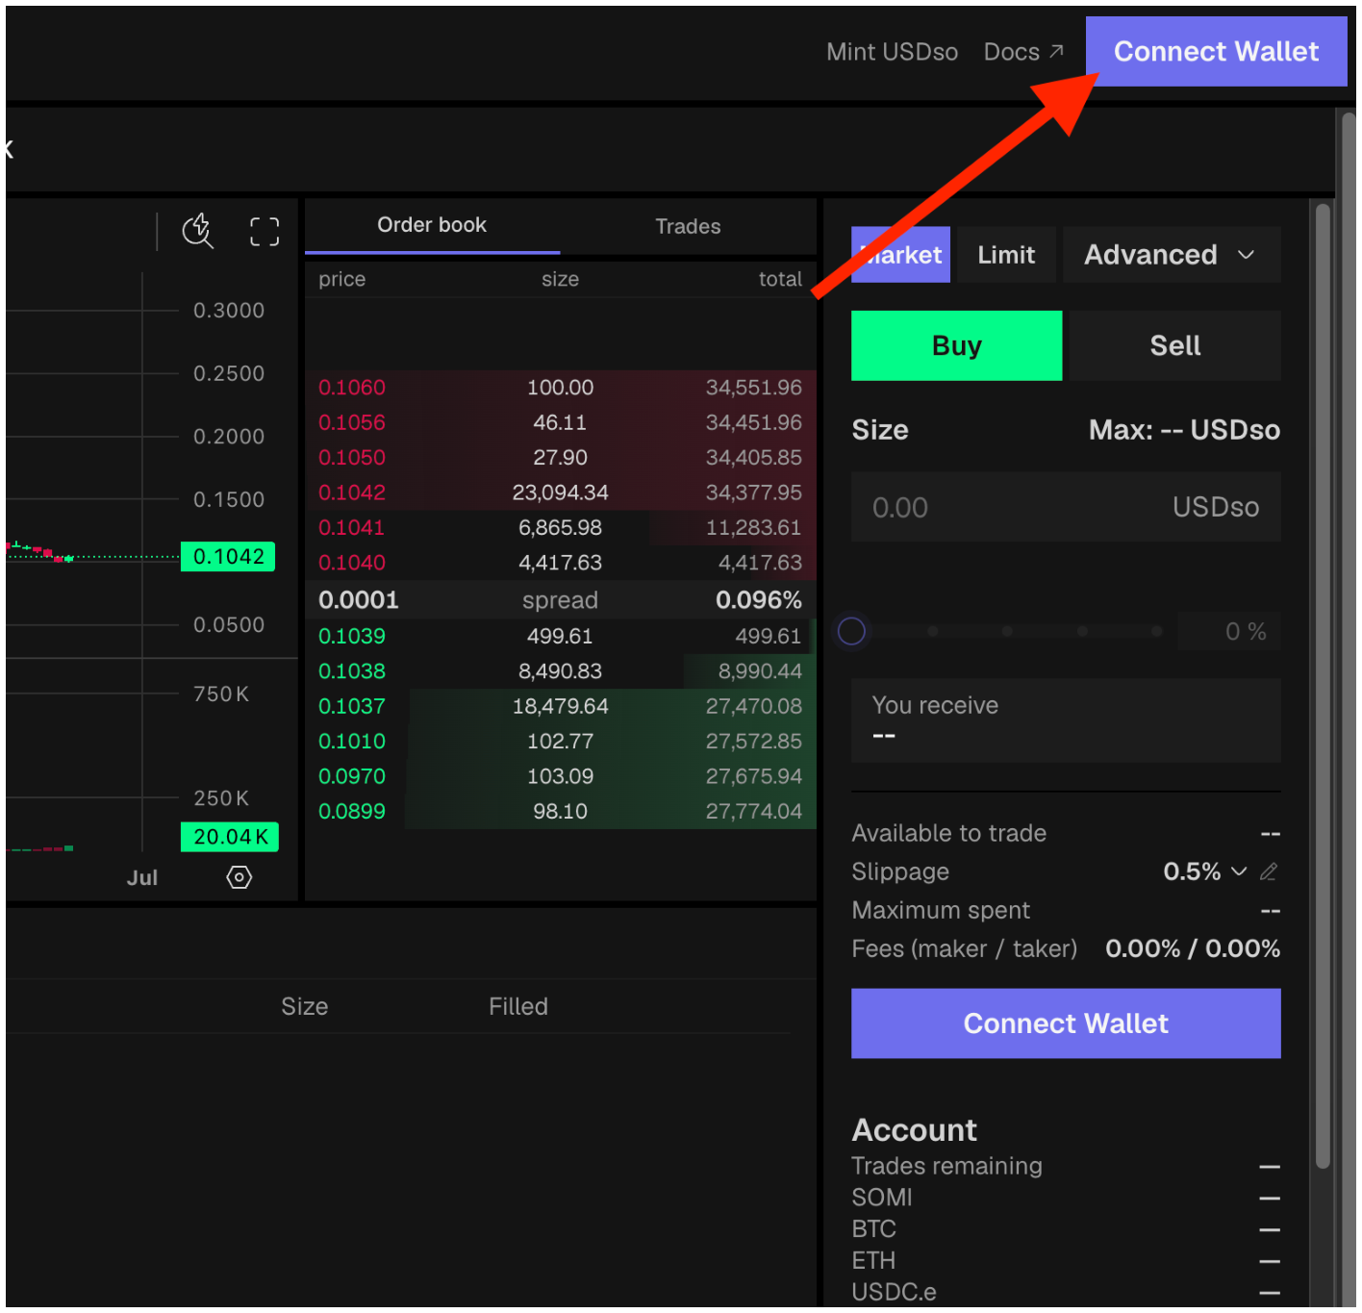This screenshot has width=1362, height=1313.
Task: Click the Docs external link arrow
Action: (x=1056, y=51)
